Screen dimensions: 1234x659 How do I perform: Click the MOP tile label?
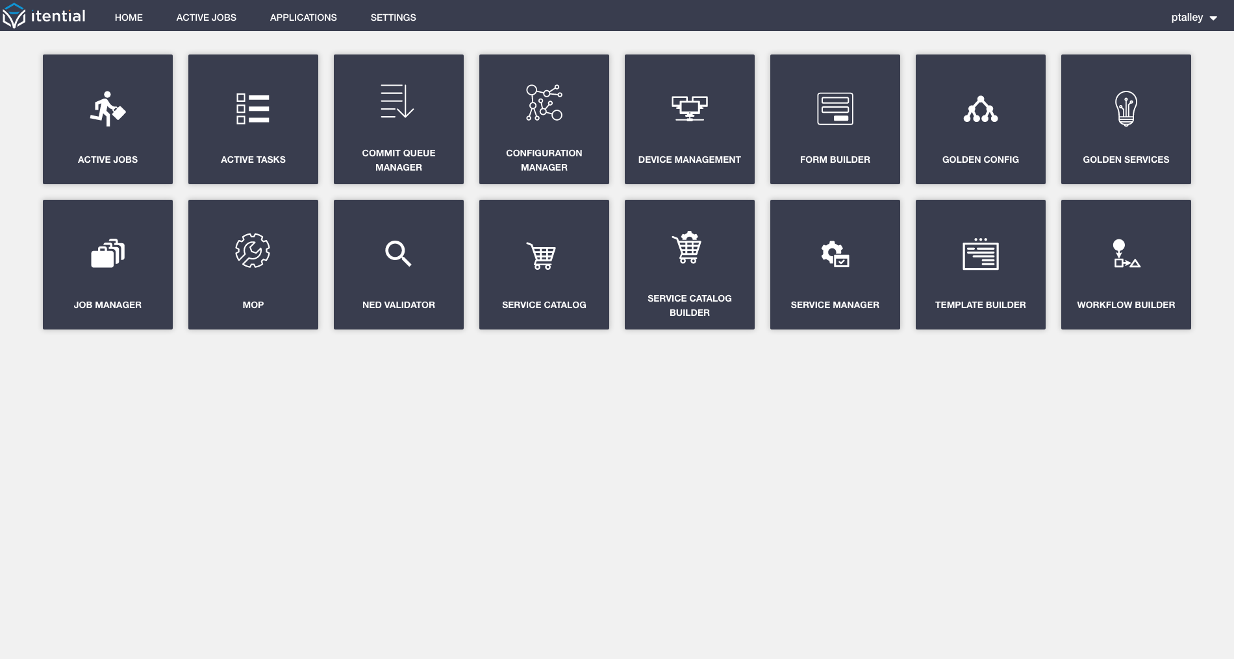[x=253, y=305]
